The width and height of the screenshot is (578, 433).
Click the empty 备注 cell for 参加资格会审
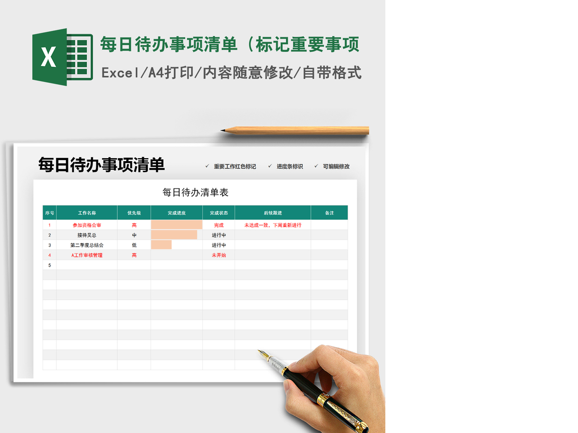(329, 225)
